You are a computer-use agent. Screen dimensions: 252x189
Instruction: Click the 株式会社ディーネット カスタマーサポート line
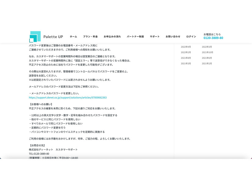coord(53,149)
